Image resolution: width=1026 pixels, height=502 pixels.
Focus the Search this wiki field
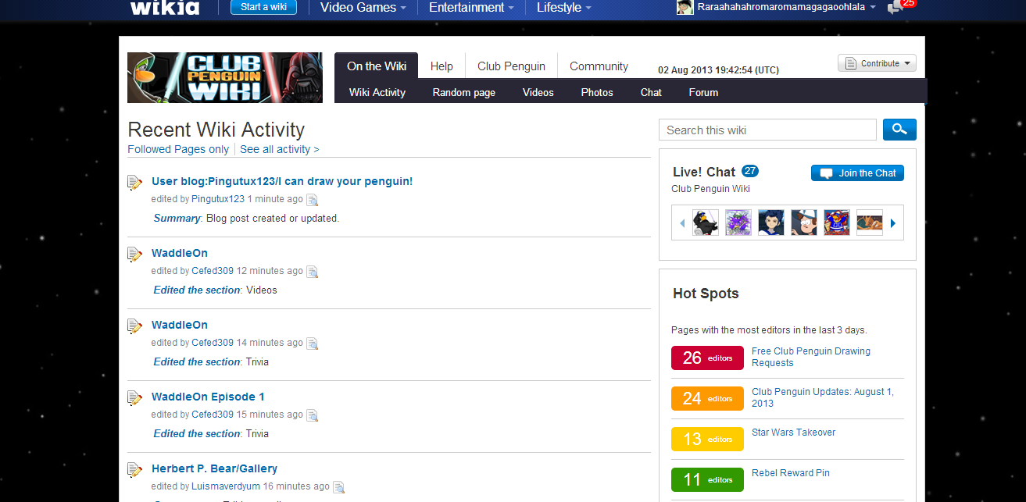[x=767, y=130]
